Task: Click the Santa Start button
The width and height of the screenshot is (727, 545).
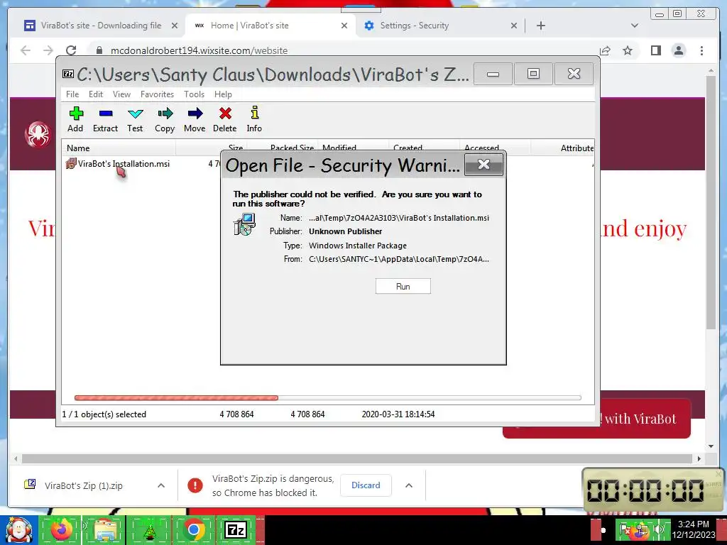Action: (19, 529)
